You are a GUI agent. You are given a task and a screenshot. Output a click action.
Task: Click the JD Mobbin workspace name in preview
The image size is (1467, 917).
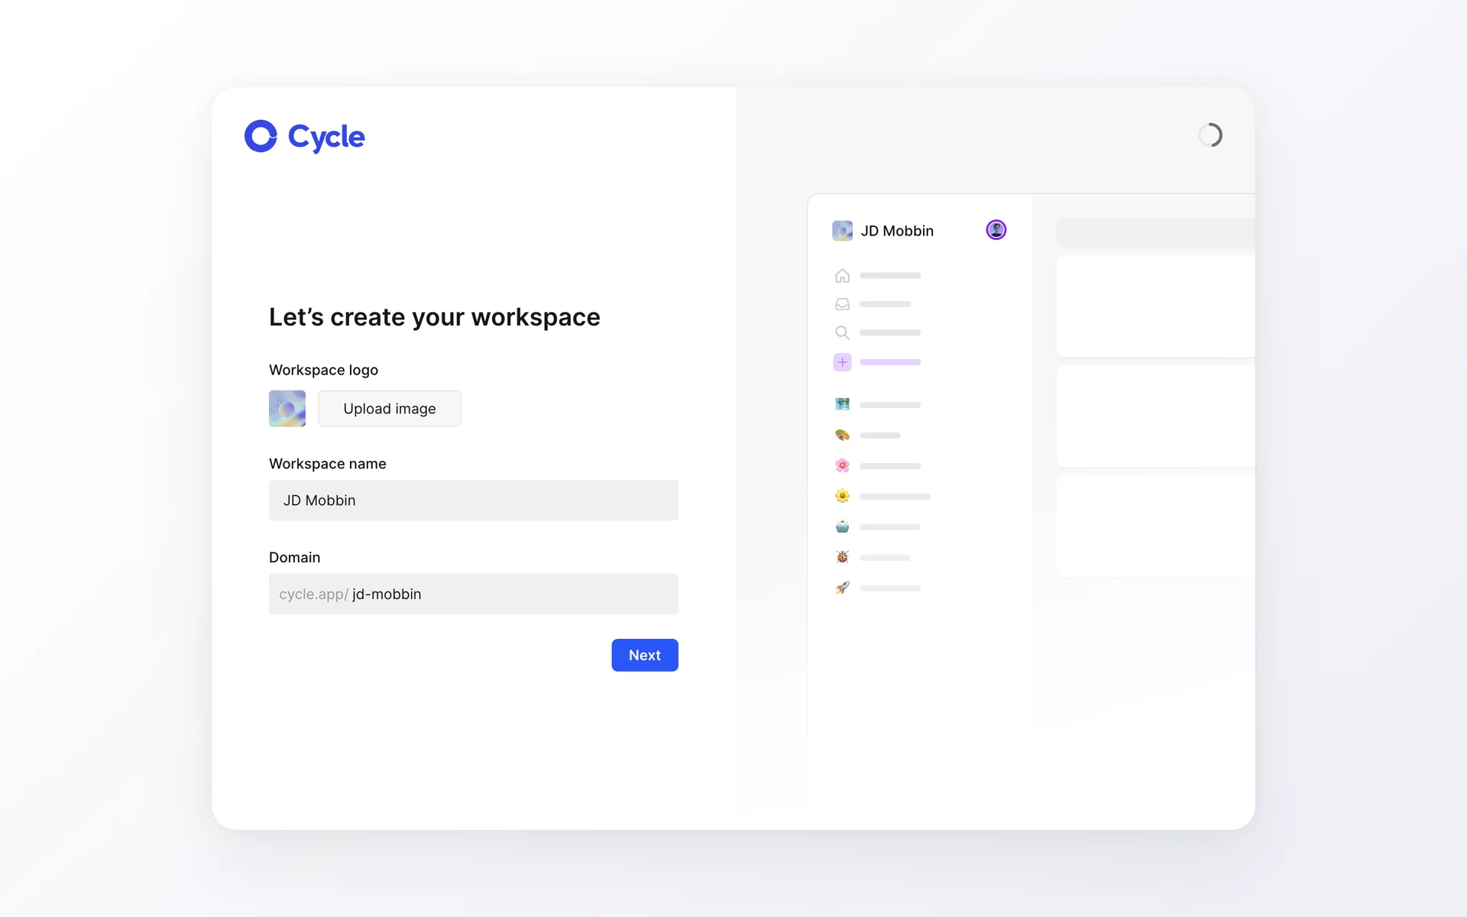897,231
